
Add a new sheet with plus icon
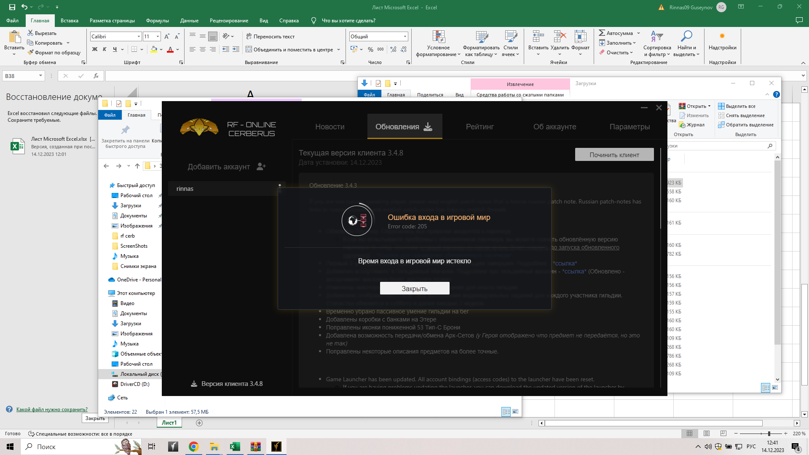tap(199, 423)
